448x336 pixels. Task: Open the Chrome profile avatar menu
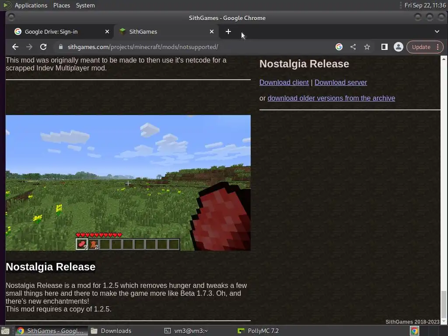click(398, 47)
